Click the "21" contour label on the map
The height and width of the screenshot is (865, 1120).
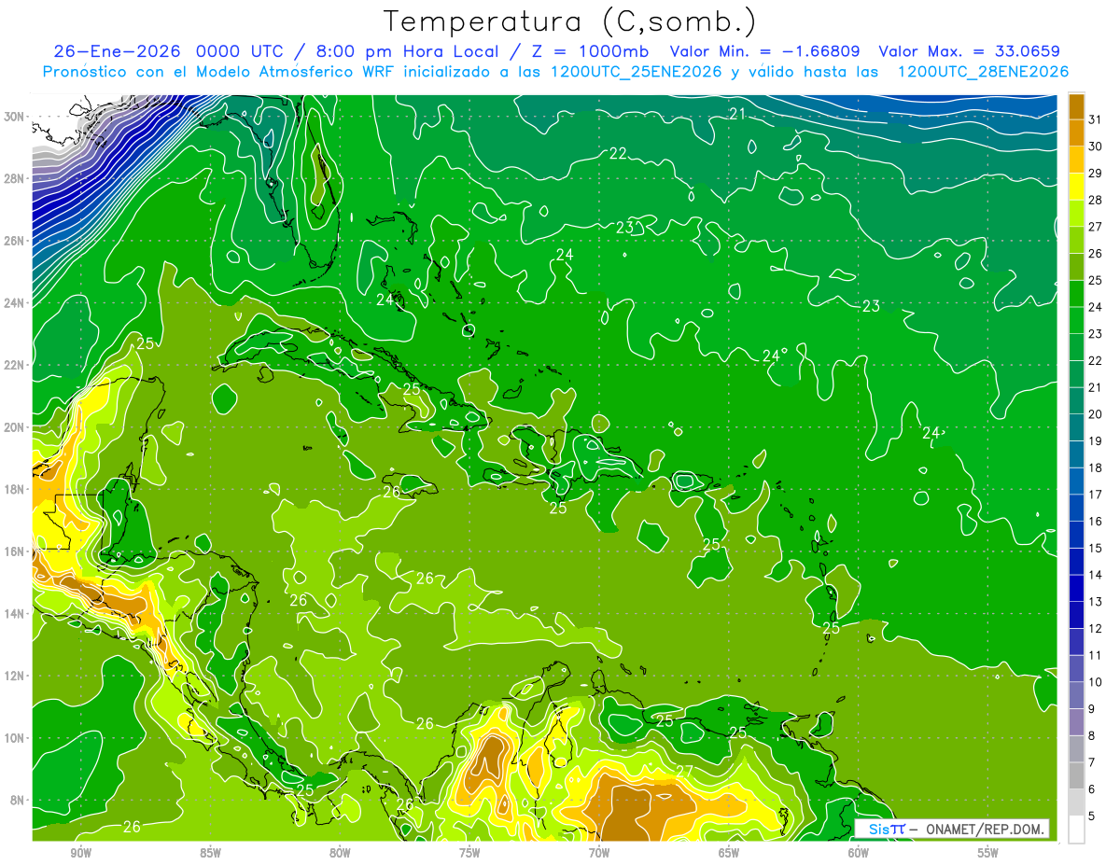click(x=737, y=114)
